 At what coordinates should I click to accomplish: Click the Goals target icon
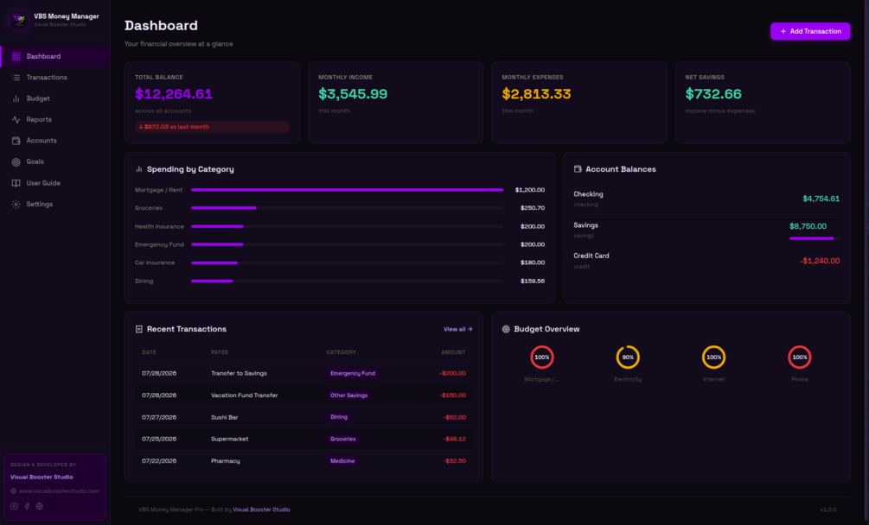16,161
